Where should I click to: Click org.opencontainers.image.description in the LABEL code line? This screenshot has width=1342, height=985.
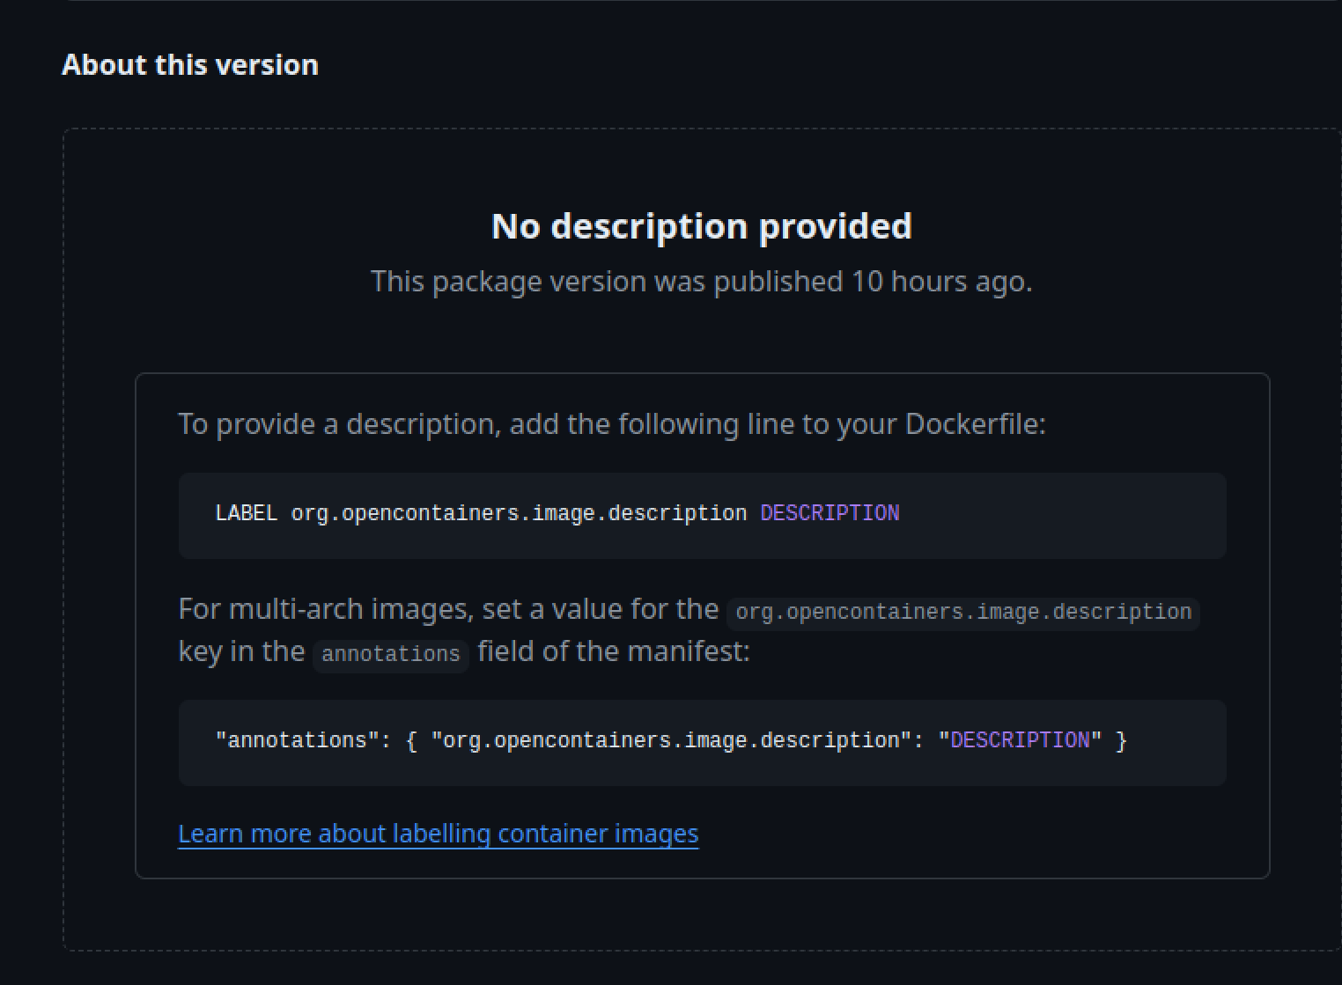click(519, 513)
